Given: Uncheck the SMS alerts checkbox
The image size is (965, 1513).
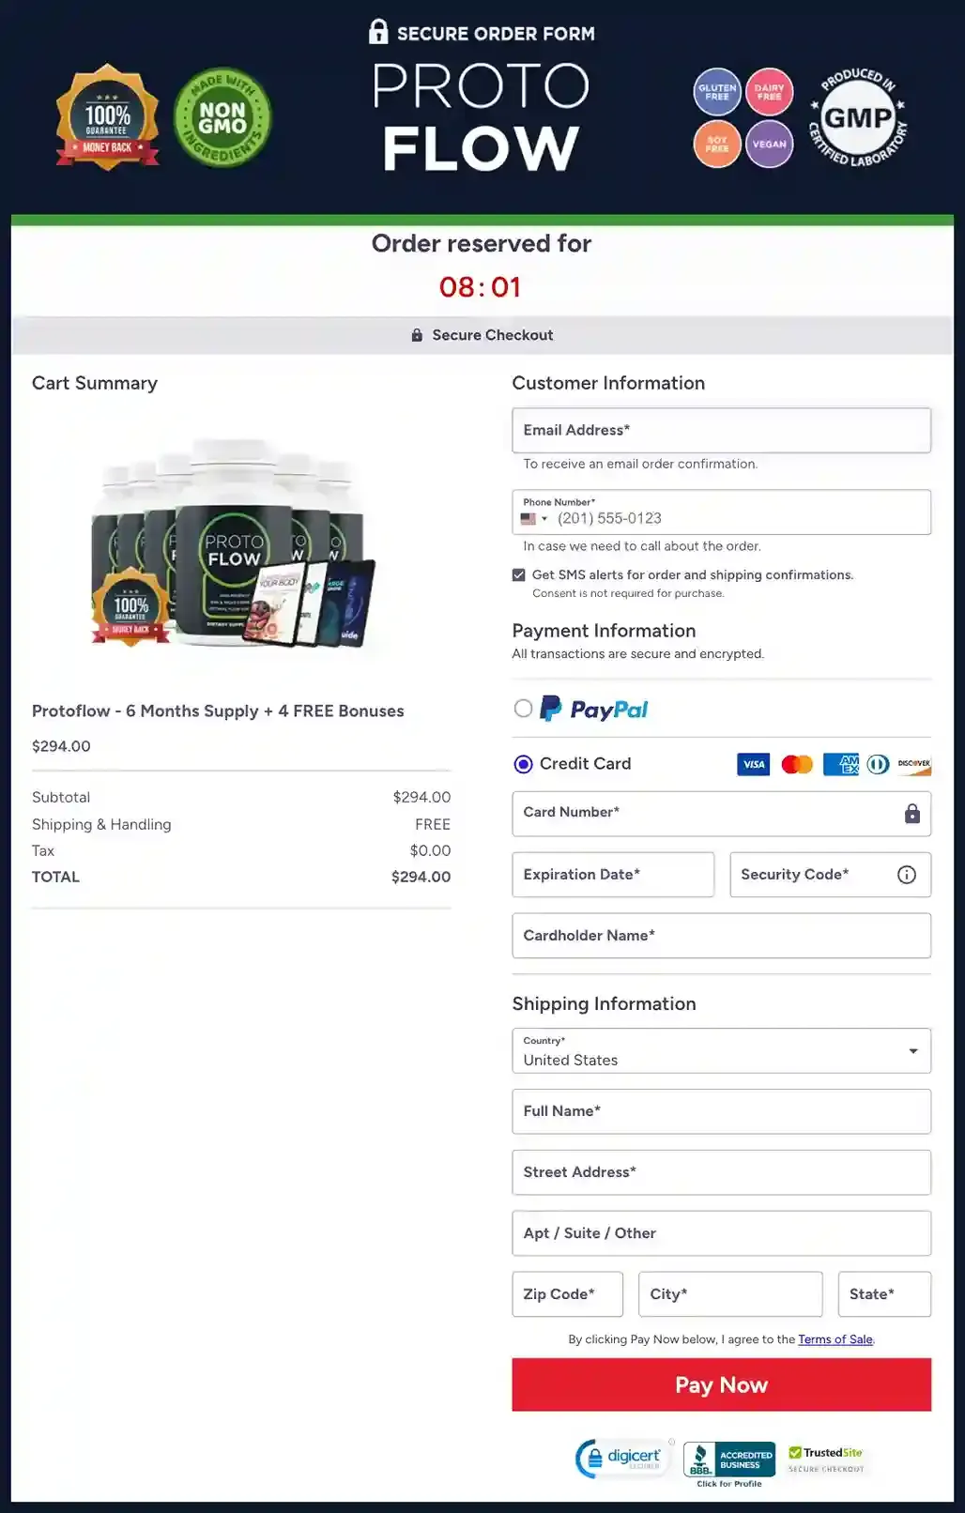Looking at the screenshot, I should coord(519,575).
